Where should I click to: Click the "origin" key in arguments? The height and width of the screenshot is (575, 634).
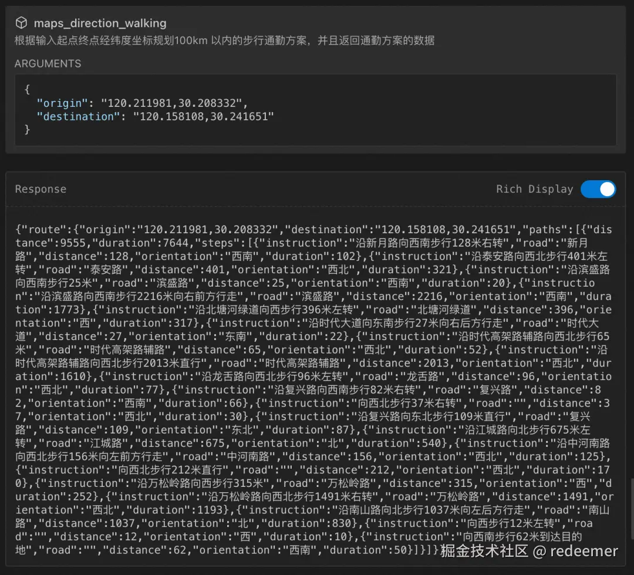[x=62, y=103]
